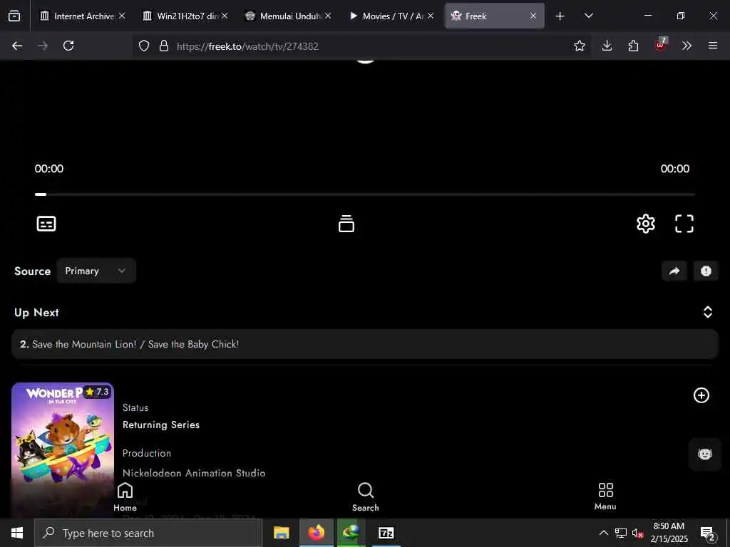Open tracking protection shield icon
Image resolution: width=730 pixels, height=547 pixels.
144,46
